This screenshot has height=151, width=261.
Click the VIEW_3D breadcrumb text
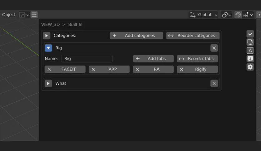coord(51,24)
